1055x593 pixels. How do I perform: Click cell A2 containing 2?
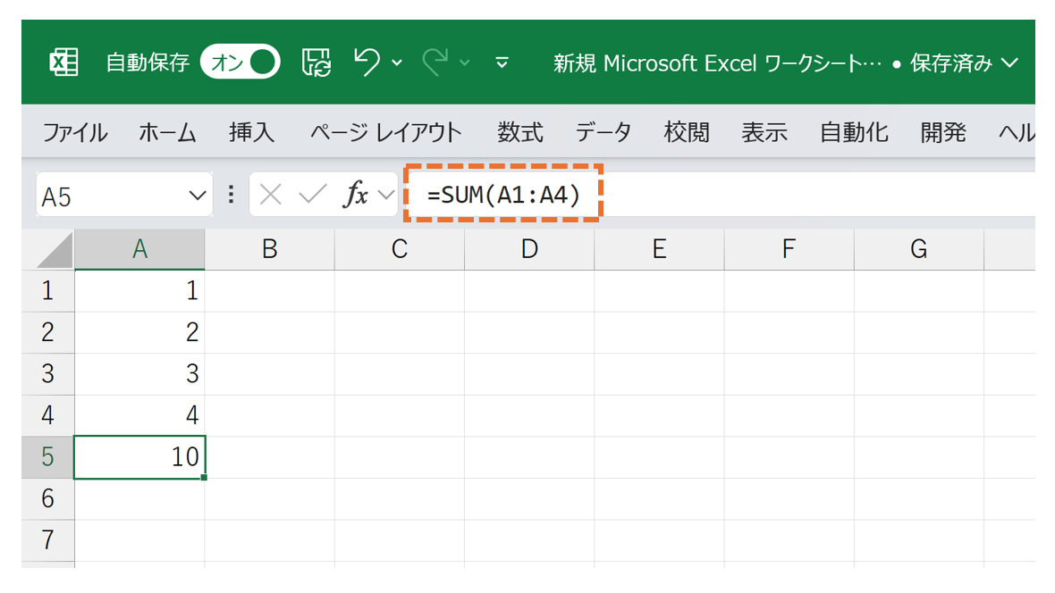(x=139, y=333)
